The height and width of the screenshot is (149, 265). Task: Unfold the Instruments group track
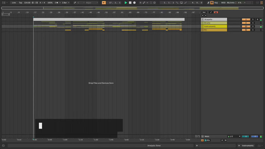[x=202, y=26]
